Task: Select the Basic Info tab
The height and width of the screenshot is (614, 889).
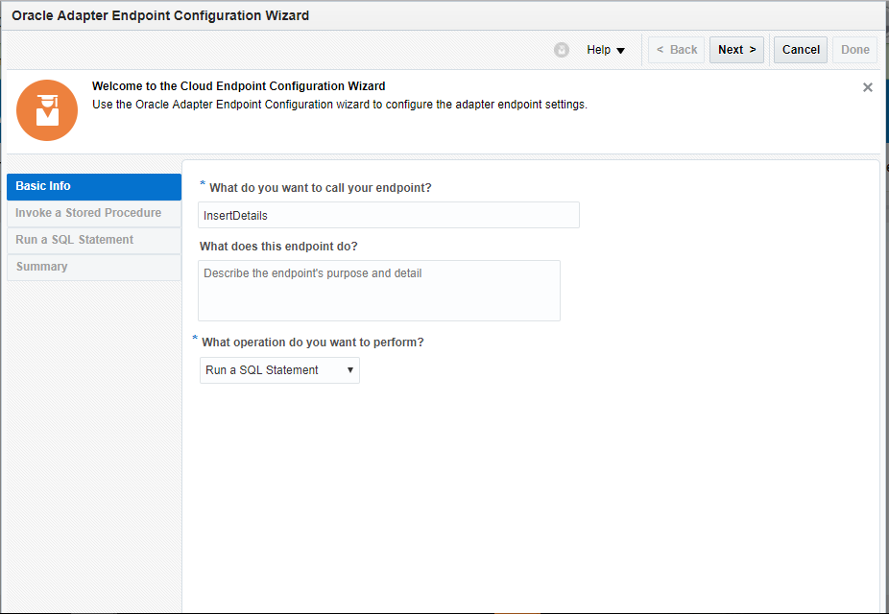Action: coord(93,186)
